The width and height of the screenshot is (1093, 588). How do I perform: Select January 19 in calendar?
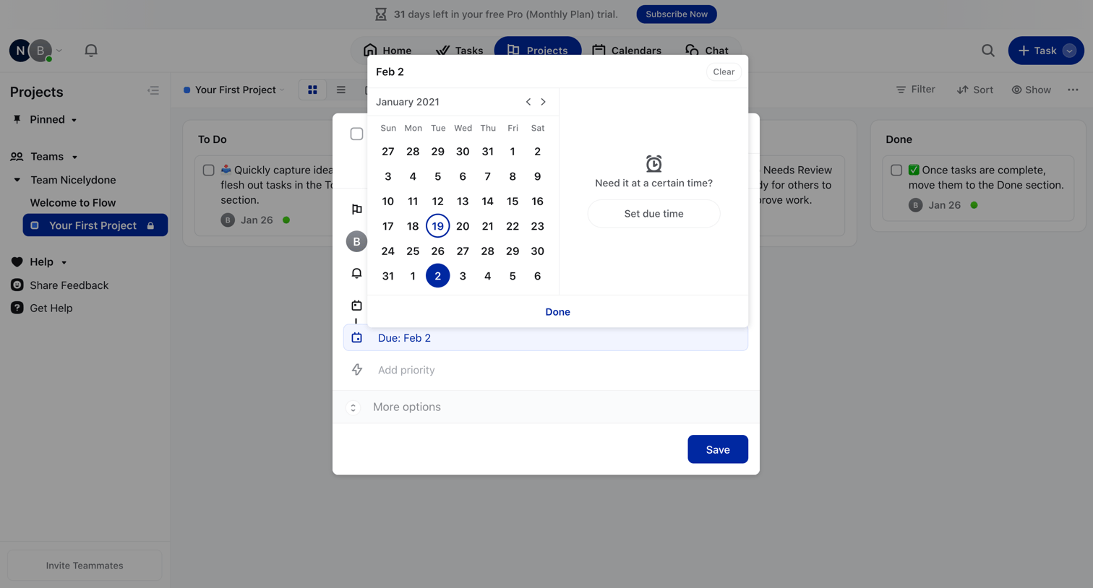pyautogui.click(x=437, y=226)
